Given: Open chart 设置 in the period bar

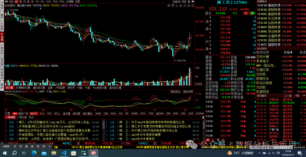Looking at the screenshot, I should click(x=77, y=2).
